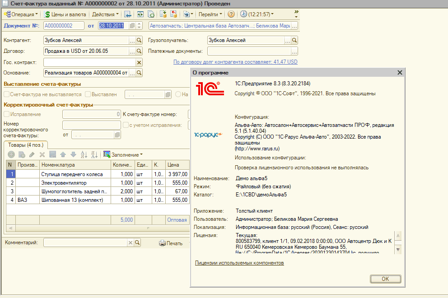Click ellipsis selector for Договор field
Viewport: 448px width, 298px height.
coord(132,51)
